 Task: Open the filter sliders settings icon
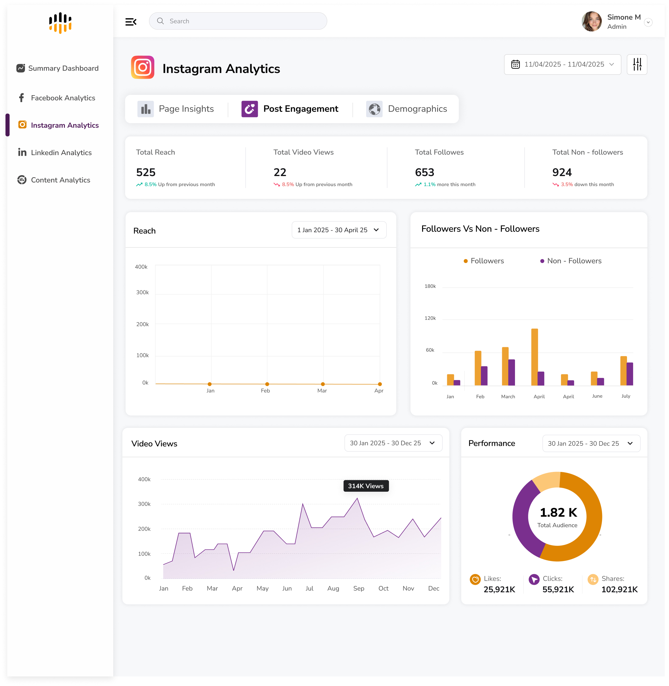[x=637, y=64]
